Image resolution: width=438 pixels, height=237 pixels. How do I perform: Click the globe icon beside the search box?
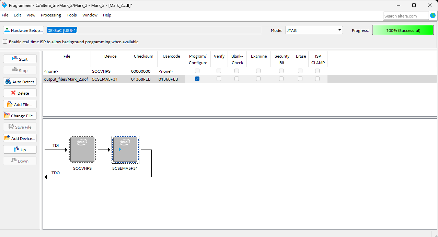click(433, 15)
